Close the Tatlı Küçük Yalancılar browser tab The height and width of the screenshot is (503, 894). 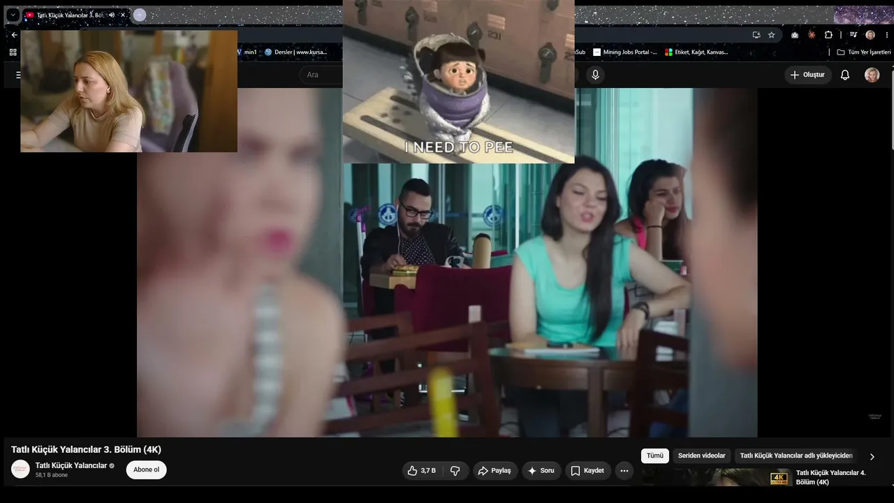(x=123, y=15)
